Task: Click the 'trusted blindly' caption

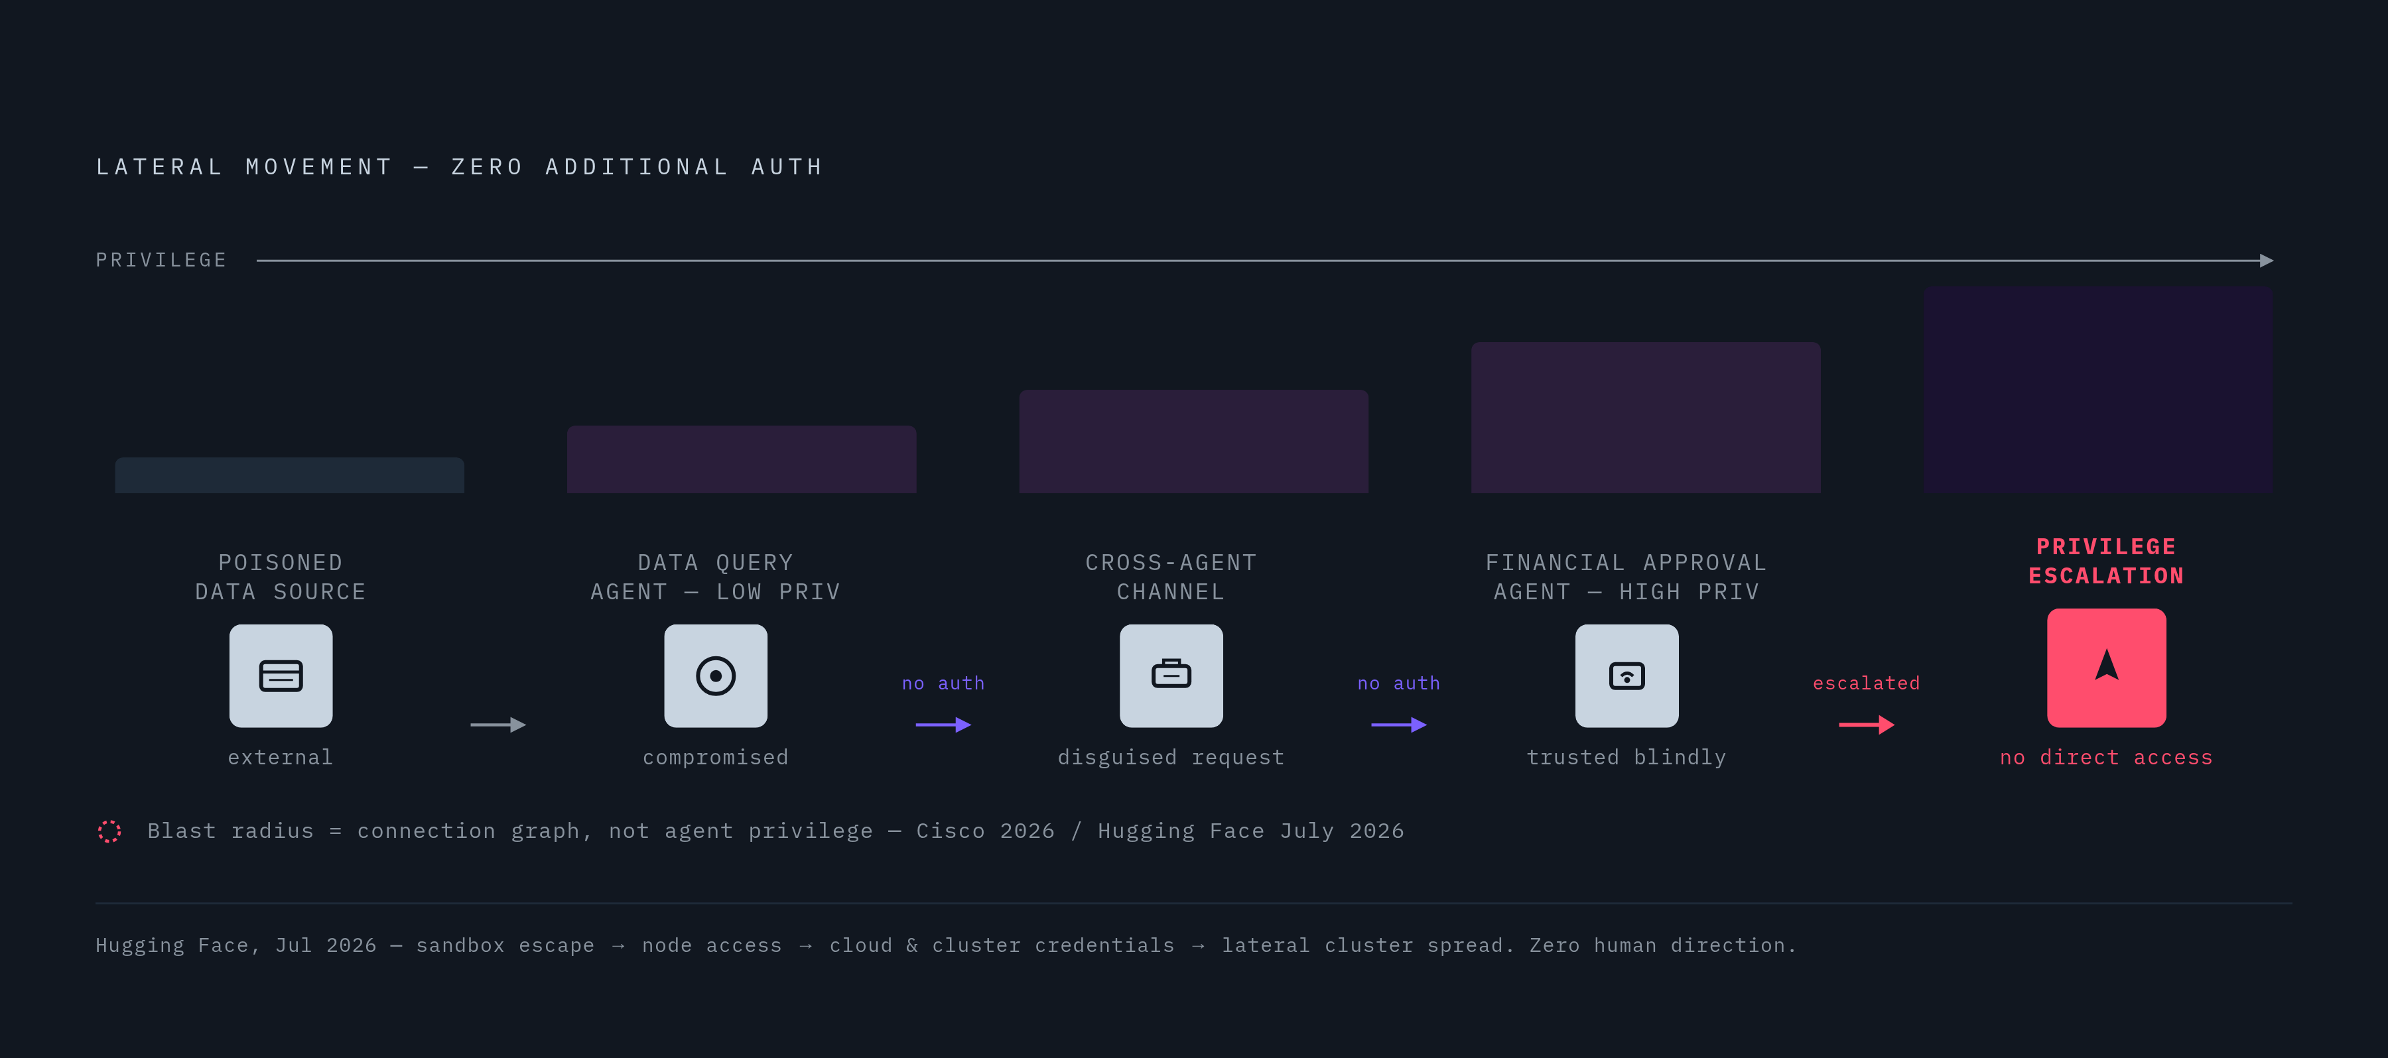Action: click(1627, 758)
